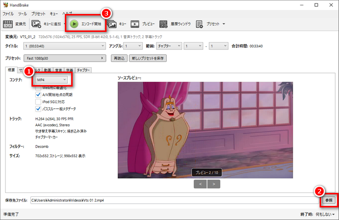This screenshot has width=339, height=220.
Task: Click the 保存先ファイル path field
Action: pos(174,200)
